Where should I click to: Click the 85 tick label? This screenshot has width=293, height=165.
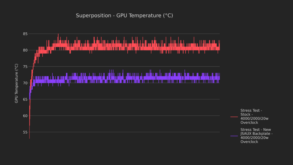(x=25, y=34)
